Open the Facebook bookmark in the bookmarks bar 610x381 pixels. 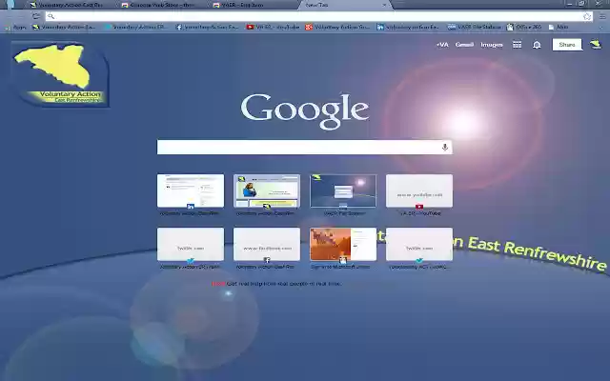pos(207,28)
